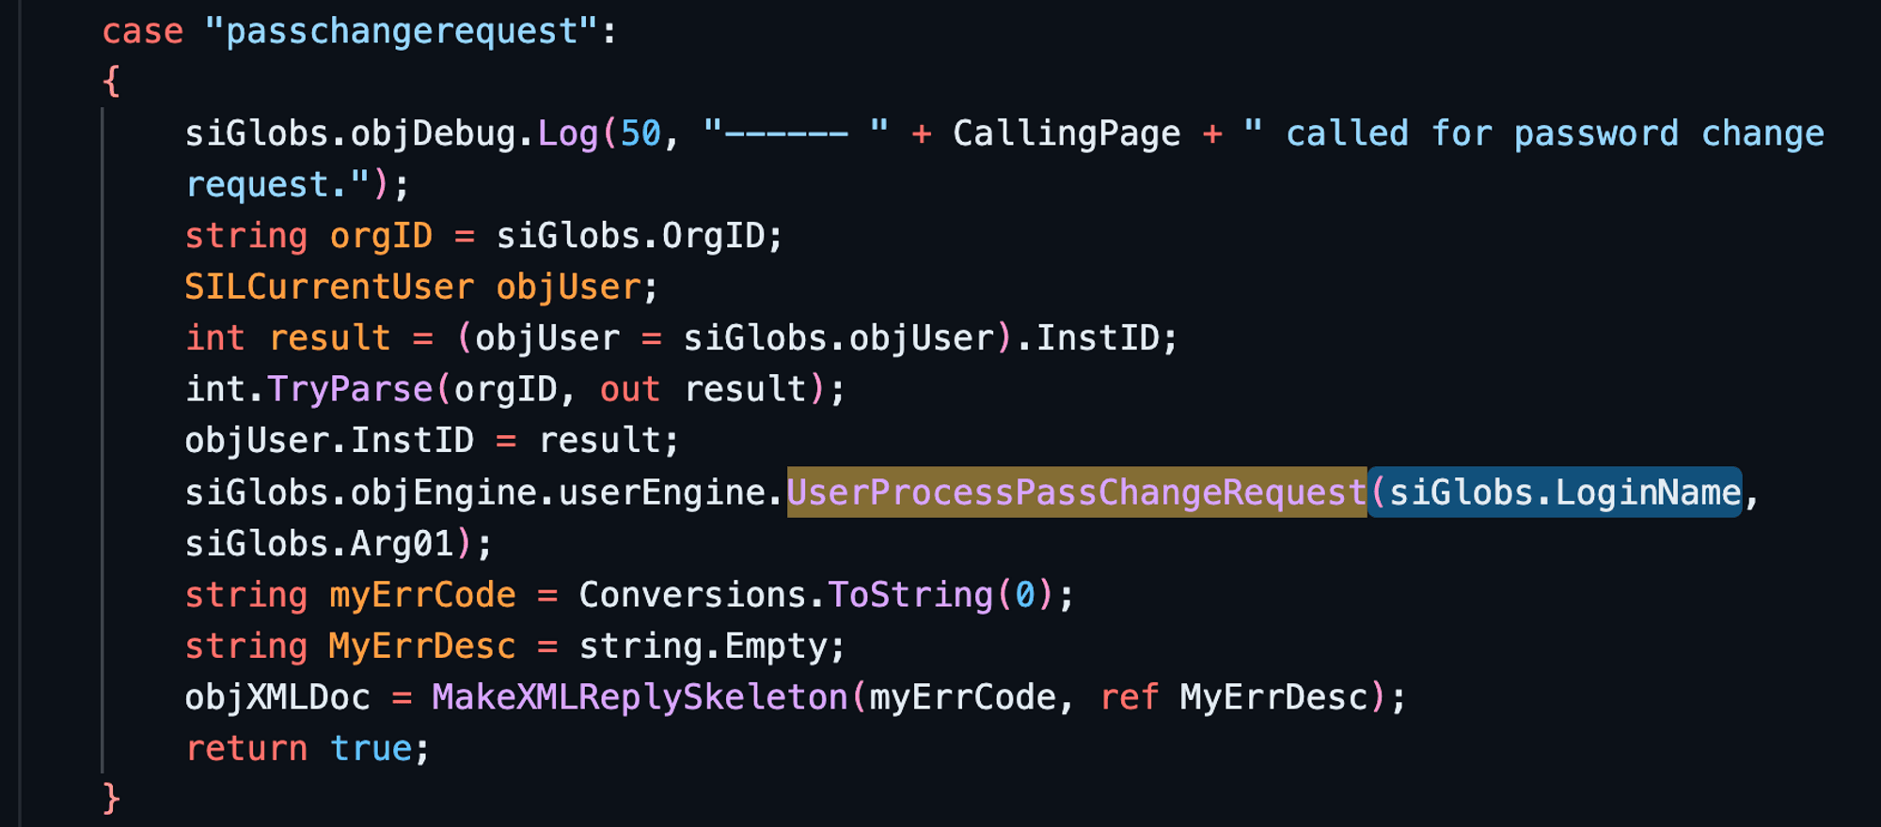Click the highlighted UserProcessPassChangeRequest method
The image size is (1881, 827).
pyautogui.click(x=1076, y=492)
